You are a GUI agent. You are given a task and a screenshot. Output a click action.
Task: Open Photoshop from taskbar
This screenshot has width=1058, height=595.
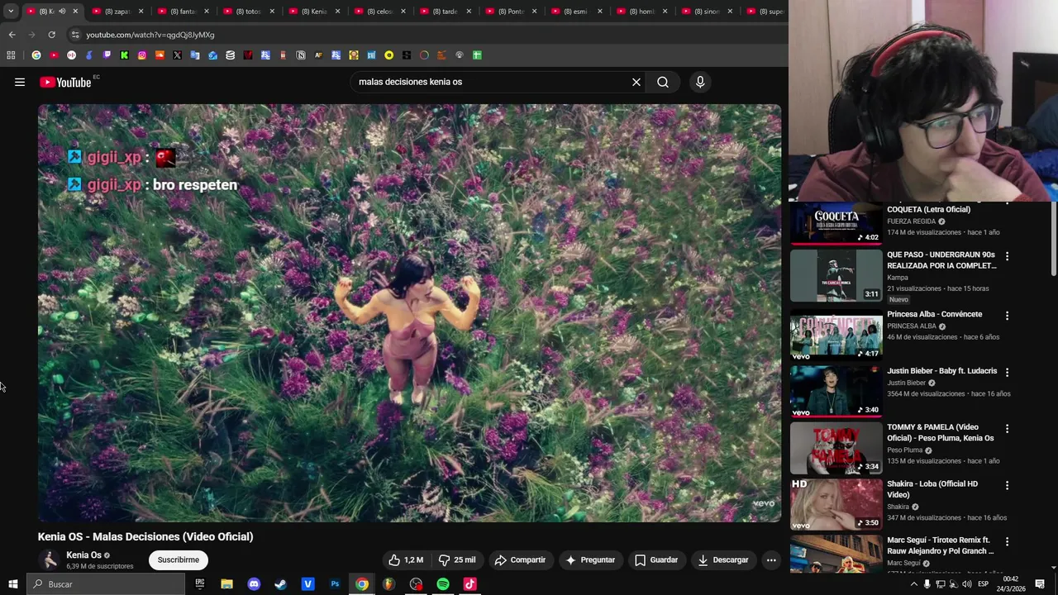pos(335,584)
